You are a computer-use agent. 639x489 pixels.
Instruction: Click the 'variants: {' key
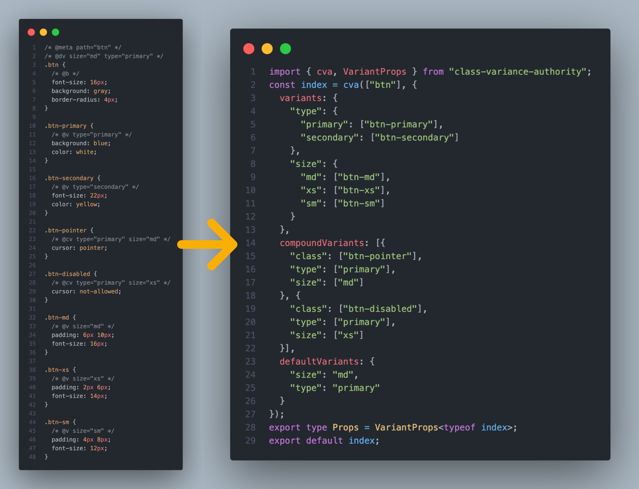[x=309, y=98]
